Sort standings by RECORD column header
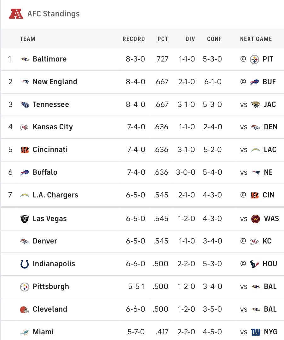284x340 pixels. pyautogui.click(x=134, y=39)
